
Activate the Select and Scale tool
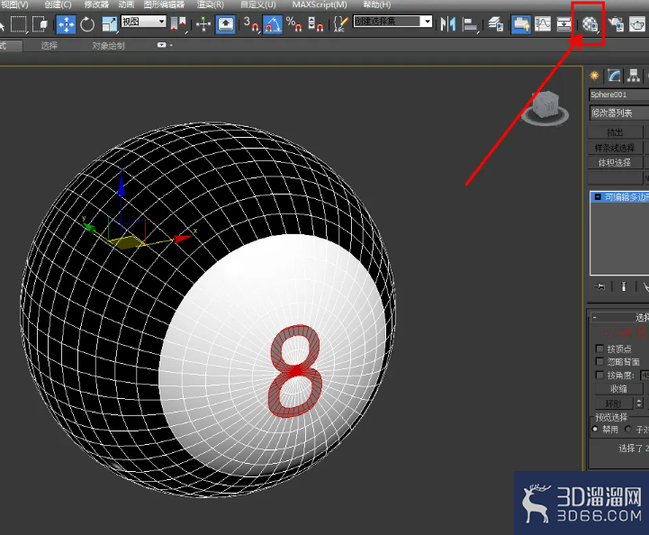click(109, 24)
